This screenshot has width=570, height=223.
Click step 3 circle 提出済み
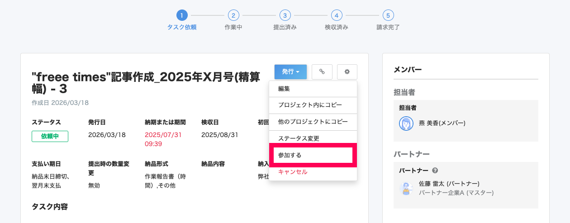pyautogui.click(x=285, y=15)
